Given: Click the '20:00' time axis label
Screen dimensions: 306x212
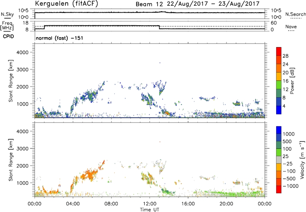Looking at the screenshot, I should (226, 204).
